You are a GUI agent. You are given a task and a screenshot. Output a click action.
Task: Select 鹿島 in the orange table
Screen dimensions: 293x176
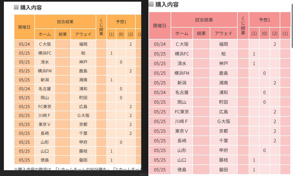tap(83, 71)
